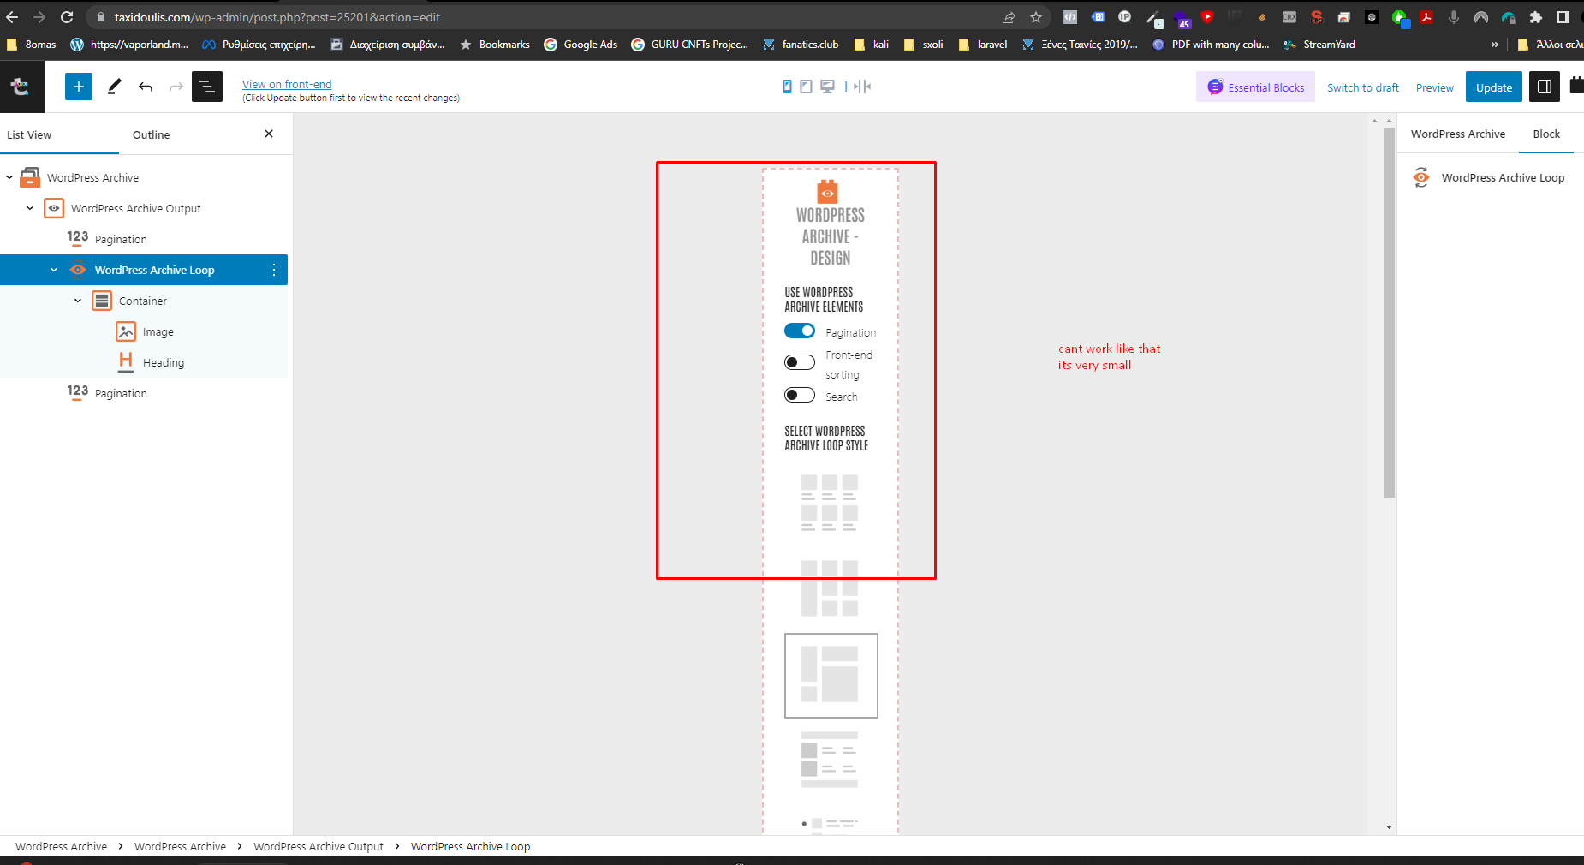This screenshot has width=1584, height=865.
Task: Click the browser reload icon
Action: pyautogui.click(x=67, y=17)
